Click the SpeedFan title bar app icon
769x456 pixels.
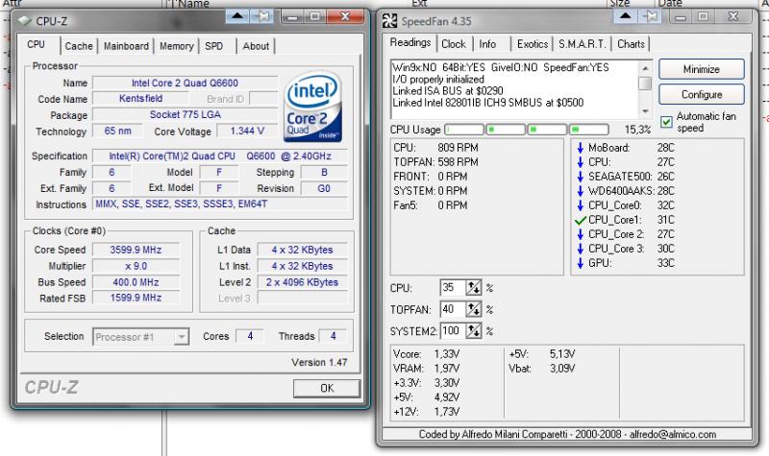point(389,21)
